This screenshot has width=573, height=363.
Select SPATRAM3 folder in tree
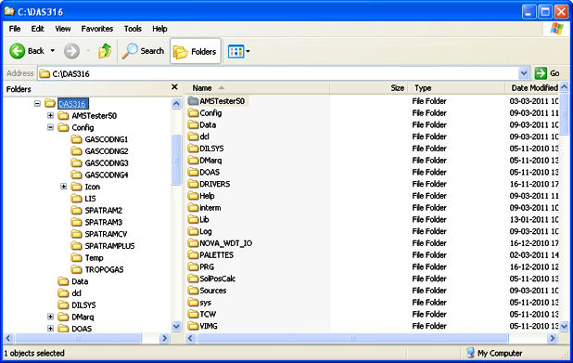click(104, 222)
